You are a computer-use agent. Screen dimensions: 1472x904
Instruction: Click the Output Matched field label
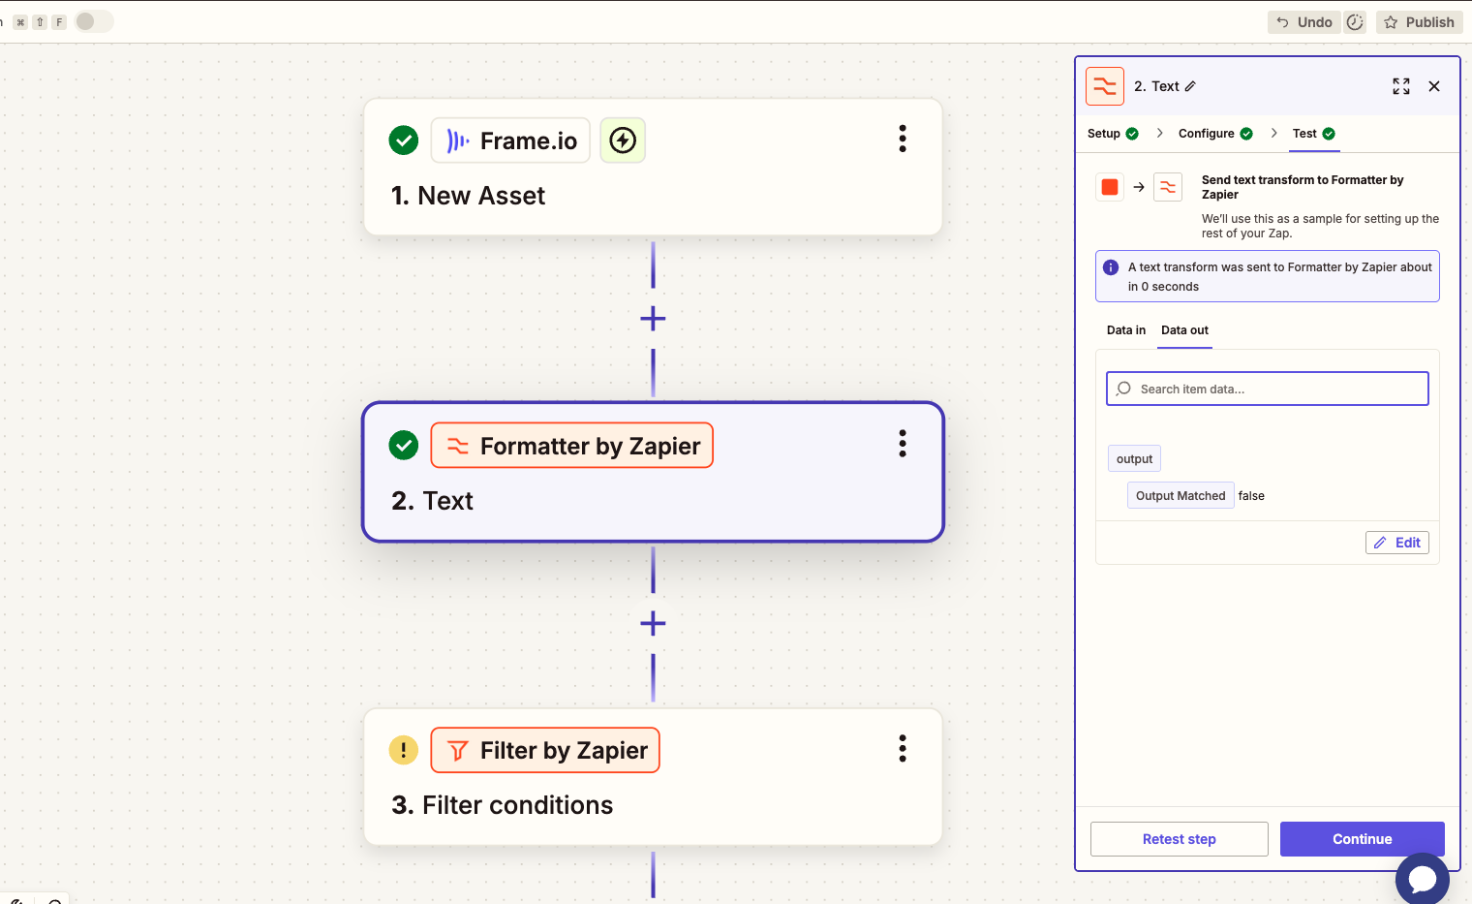click(1181, 495)
